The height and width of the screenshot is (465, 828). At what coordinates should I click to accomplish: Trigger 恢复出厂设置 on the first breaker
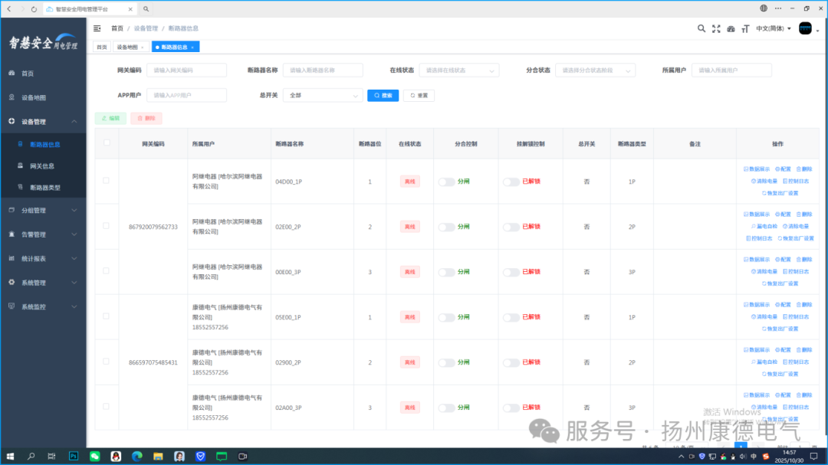pyautogui.click(x=780, y=192)
